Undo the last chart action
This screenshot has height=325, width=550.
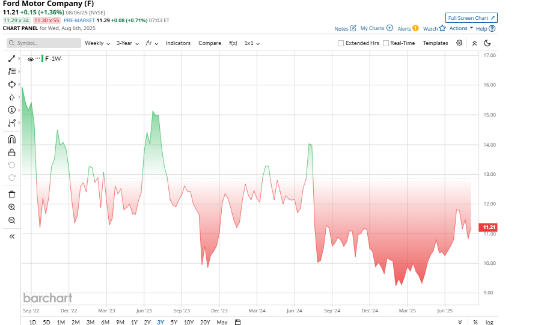point(11,165)
